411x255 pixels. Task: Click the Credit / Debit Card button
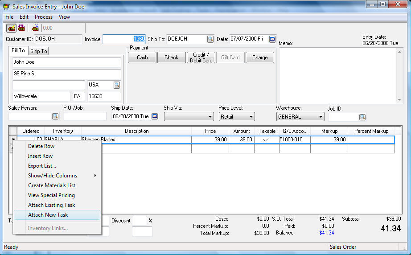[x=201, y=58]
